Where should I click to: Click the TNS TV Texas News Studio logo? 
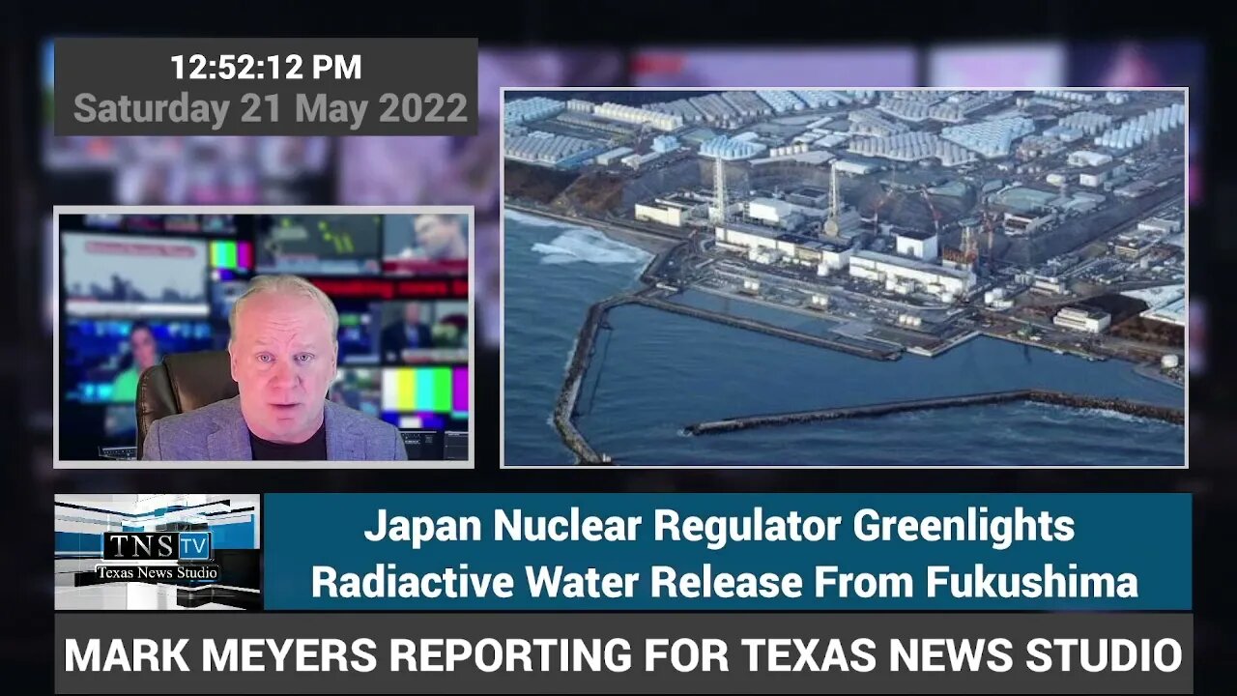coord(158,552)
